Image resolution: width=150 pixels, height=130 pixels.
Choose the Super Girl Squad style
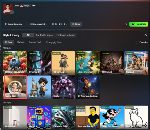(112, 117)
